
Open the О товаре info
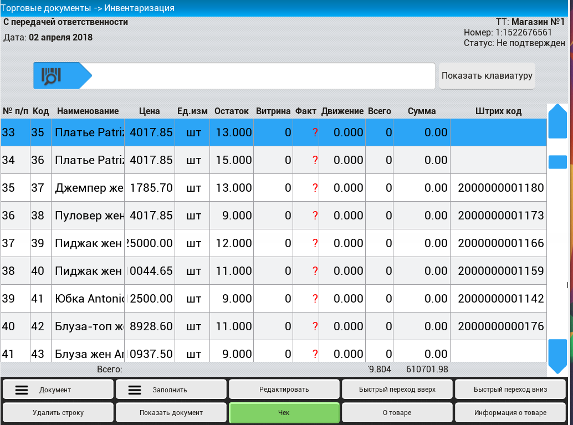coord(397,413)
